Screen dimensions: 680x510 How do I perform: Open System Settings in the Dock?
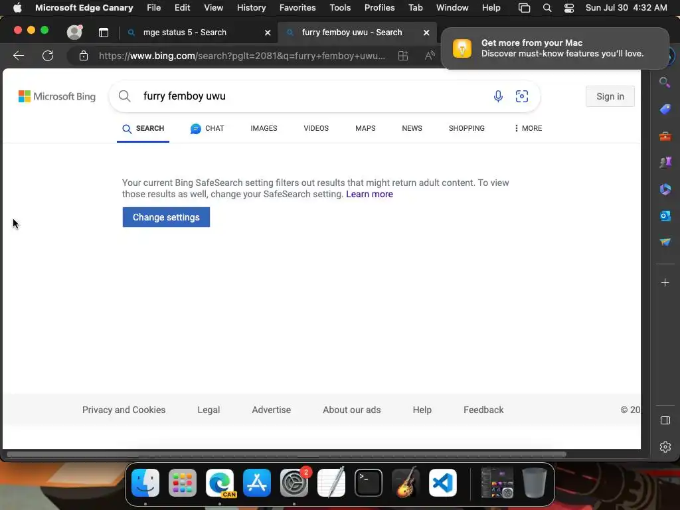pyautogui.click(x=294, y=483)
